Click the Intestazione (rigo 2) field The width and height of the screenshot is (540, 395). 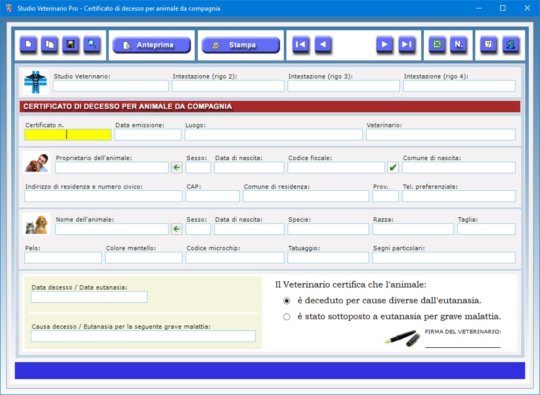click(x=228, y=86)
